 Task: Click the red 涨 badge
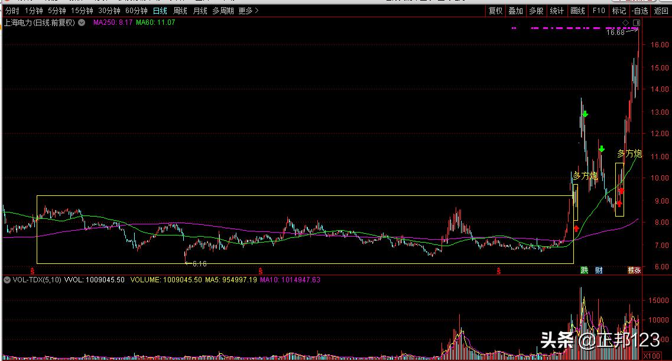click(x=637, y=270)
